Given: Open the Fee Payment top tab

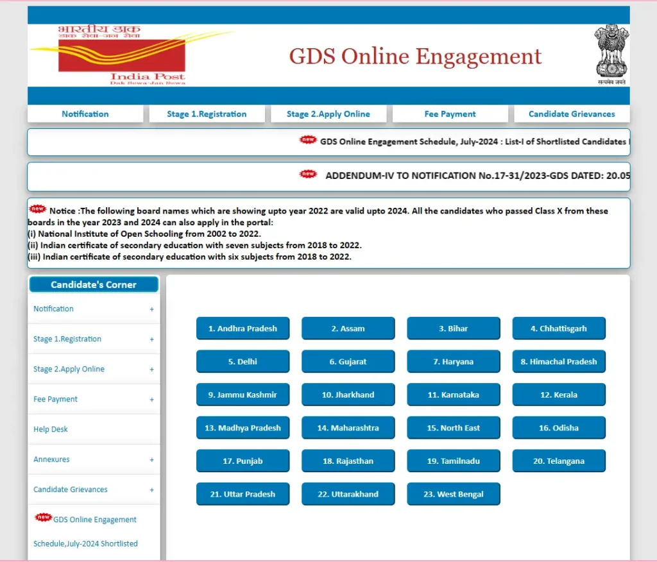Looking at the screenshot, I should pos(450,114).
